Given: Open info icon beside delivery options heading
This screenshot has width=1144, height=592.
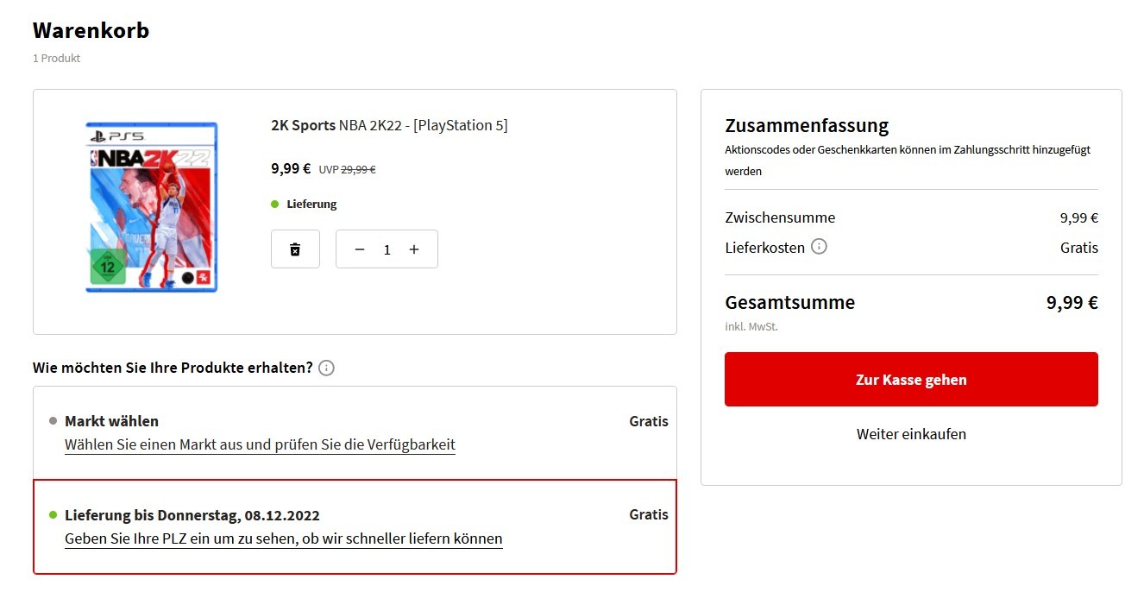Looking at the screenshot, I should pyautogui.click(x=326, y=368).
